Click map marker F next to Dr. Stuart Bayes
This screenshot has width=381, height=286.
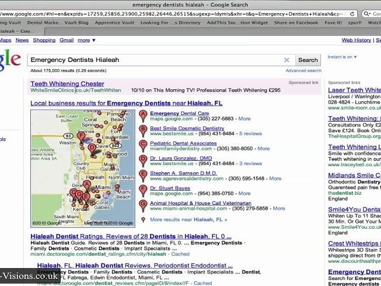pos(143,191)
